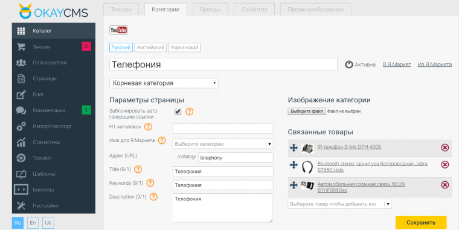Open the Topvisor icon in sidebar
459x230 pixels.
pos(21,158)
